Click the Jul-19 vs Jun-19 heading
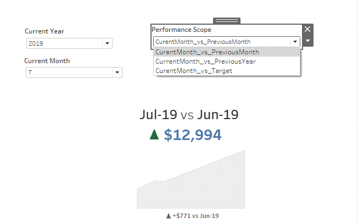This screenshot has width=358, height=224. tap(189, 114)
